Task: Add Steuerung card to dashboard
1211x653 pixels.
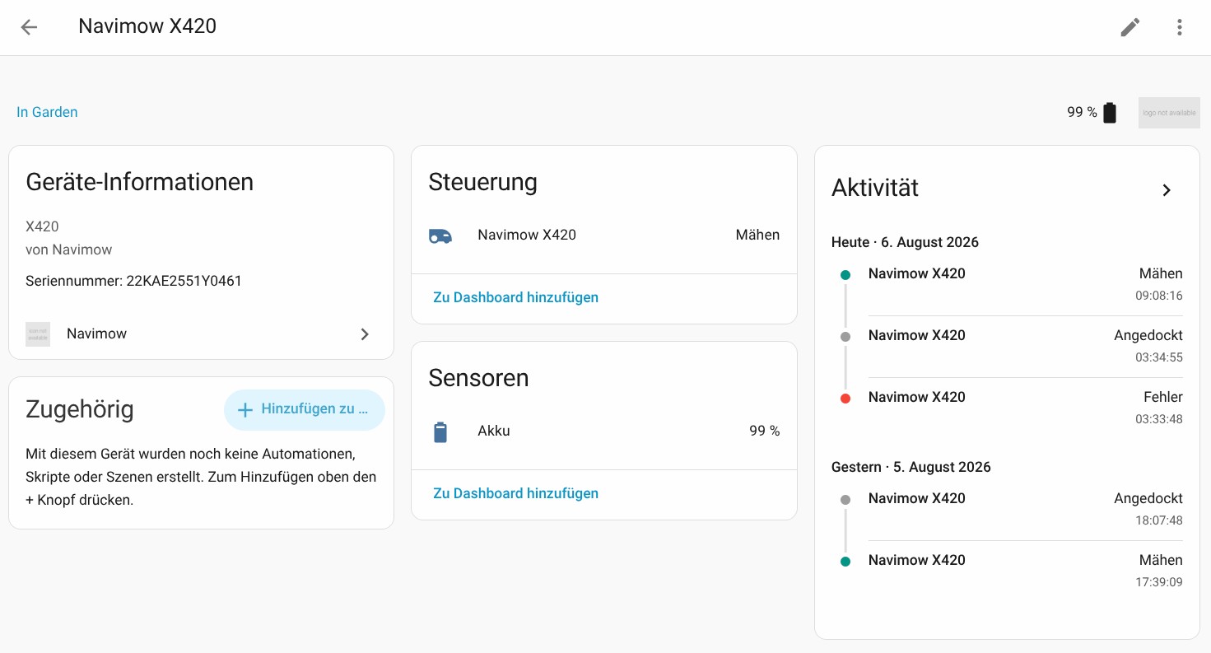Action: (x=515, y=297)
